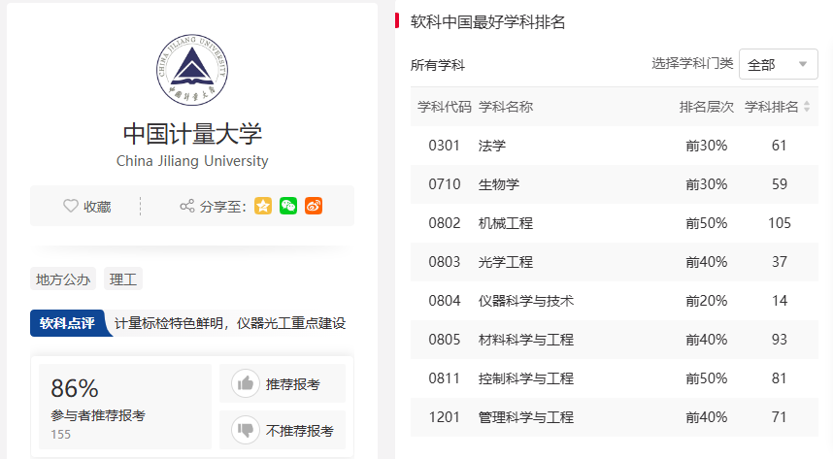Click the thumbs-up recommend icon
Screen dimensions: 833x459
[246, 383]
